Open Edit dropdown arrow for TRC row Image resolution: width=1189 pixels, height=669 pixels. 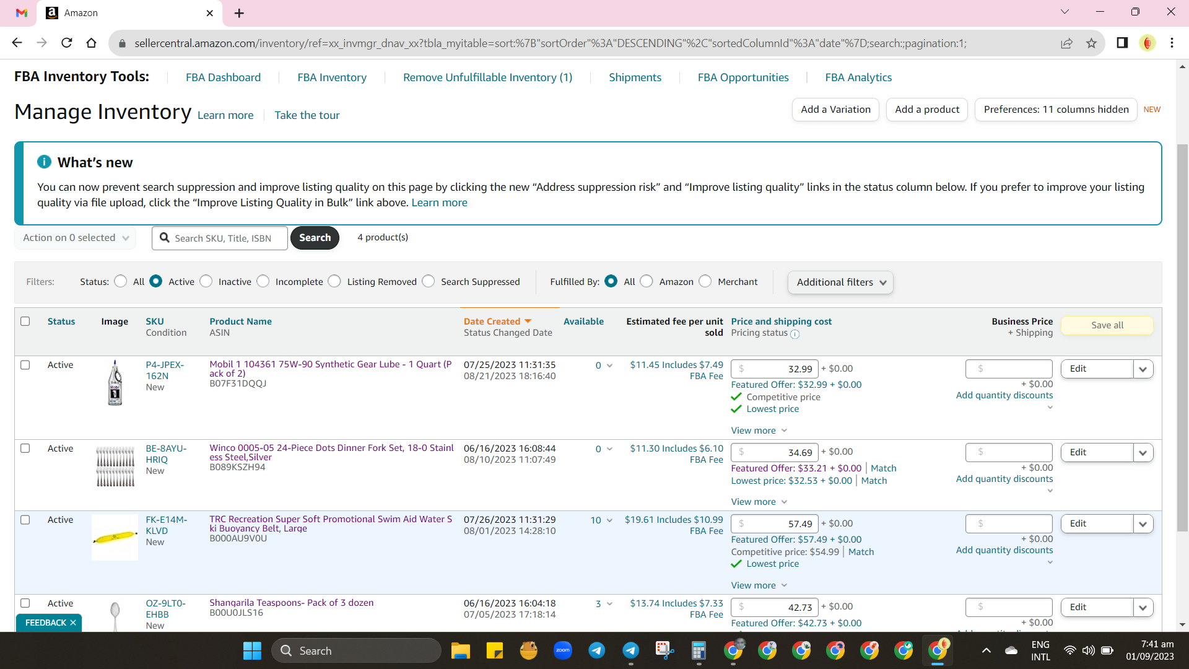tap(1143, 524)
